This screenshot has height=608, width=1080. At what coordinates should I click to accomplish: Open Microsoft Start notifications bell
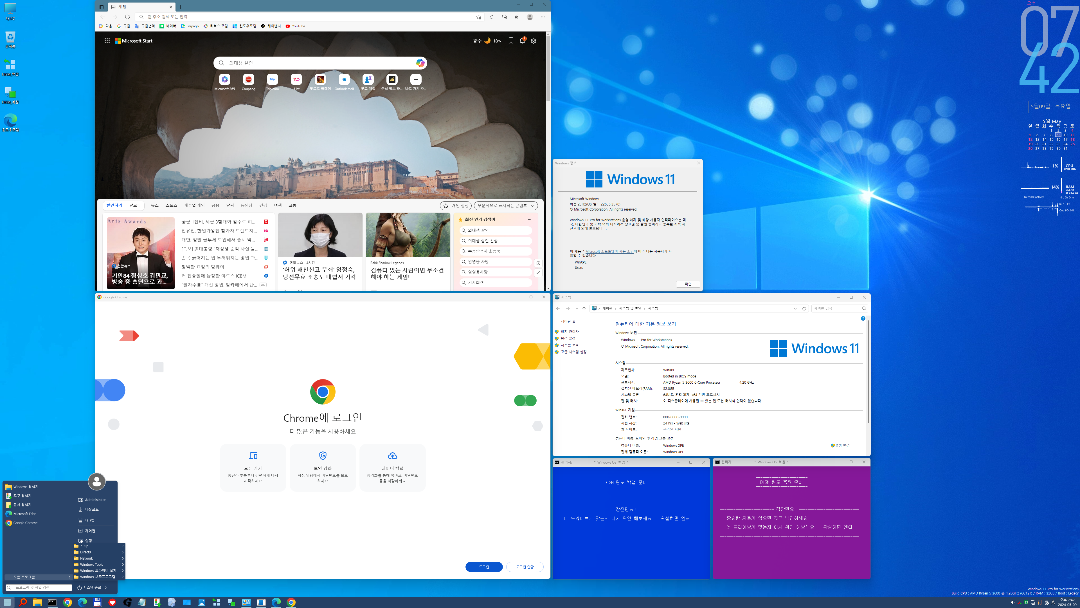(x=522, y=41)
